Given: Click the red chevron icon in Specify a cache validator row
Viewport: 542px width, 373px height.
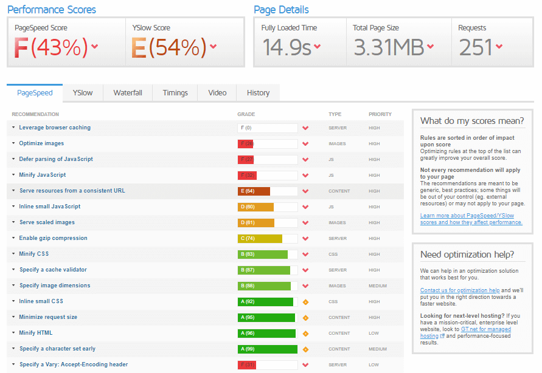Looking at the screenshot, I should pyautogui.click(x=305, y=270).
